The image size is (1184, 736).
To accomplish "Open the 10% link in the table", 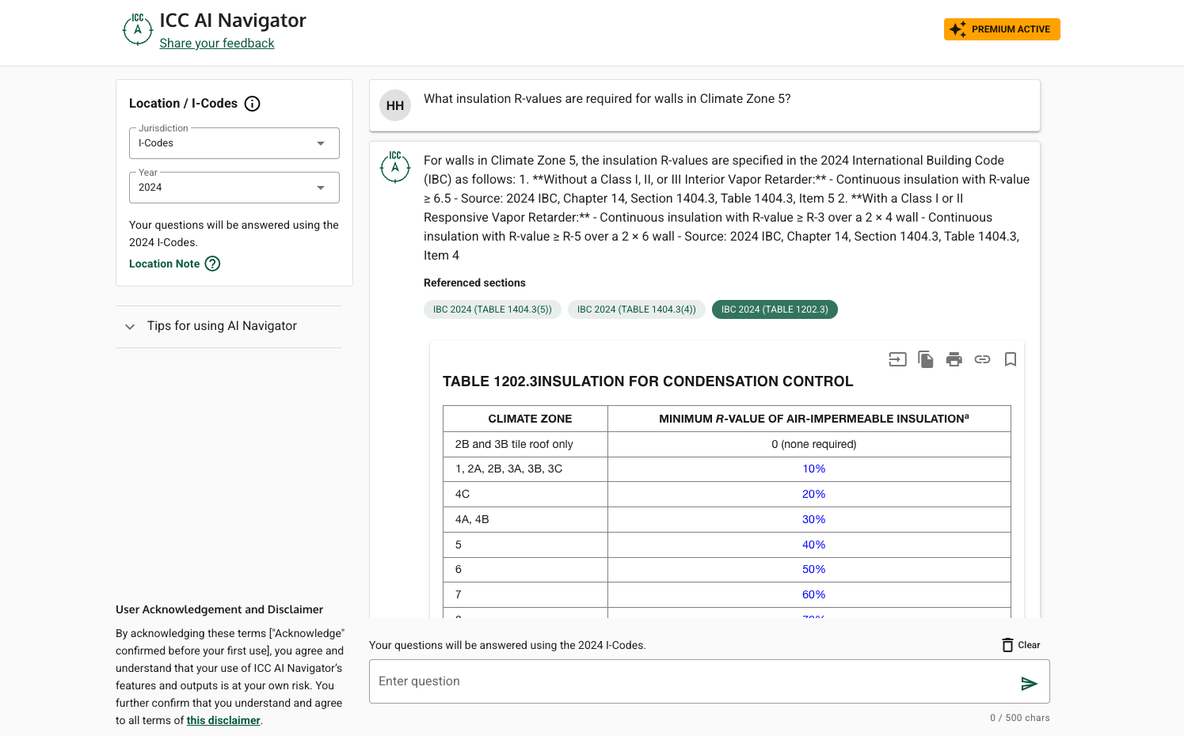I will pos(814,469).
